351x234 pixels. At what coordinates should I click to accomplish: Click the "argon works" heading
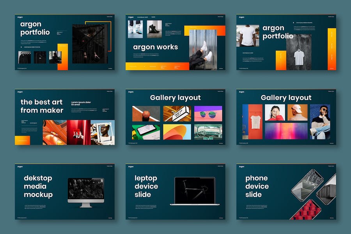coord(155,47)
